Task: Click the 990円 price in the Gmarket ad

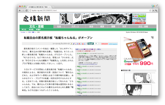Action: 146,63
